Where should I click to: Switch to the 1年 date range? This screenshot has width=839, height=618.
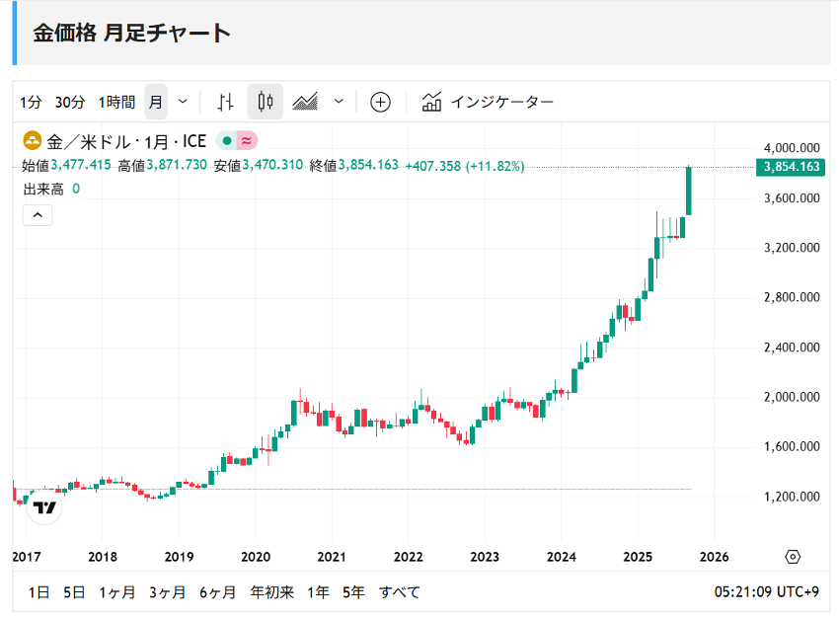318,592
